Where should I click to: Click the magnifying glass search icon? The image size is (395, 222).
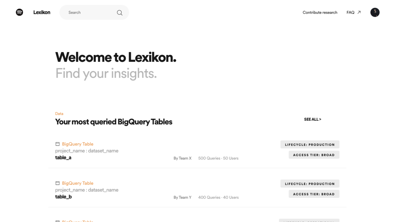tap(120, 13)
